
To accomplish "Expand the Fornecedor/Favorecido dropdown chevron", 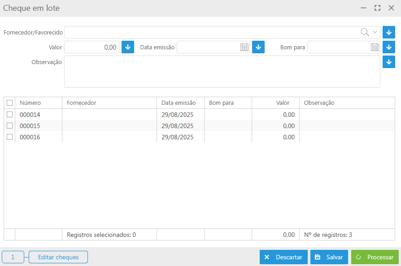I will tap(375, 32).
